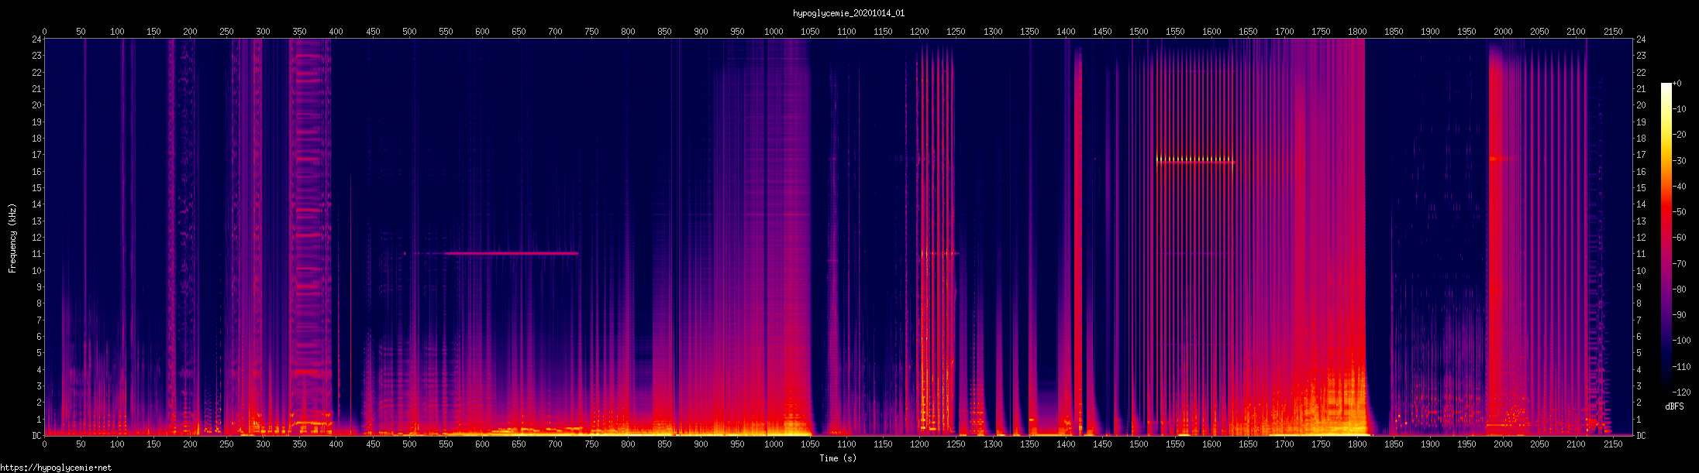Click the +0 mark on the dBFS color scale
This screenshot has height=473, width=1699.
click(1677, 84)
